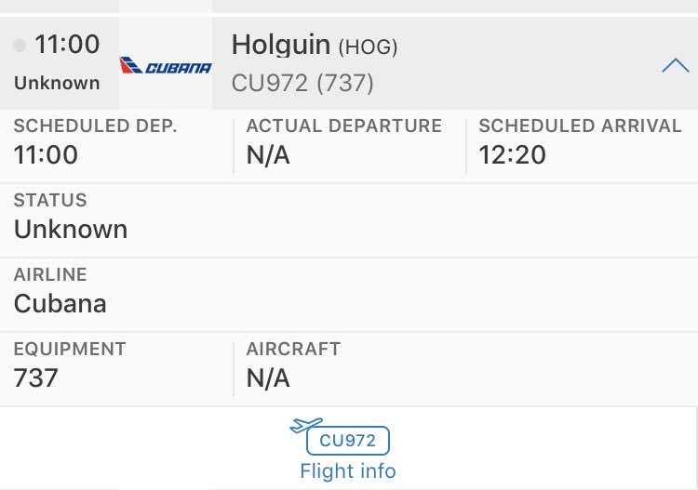Viewport: 698px width, 490px height.
Task: Click the Aircraft N/A value
Action: point(268,377)
